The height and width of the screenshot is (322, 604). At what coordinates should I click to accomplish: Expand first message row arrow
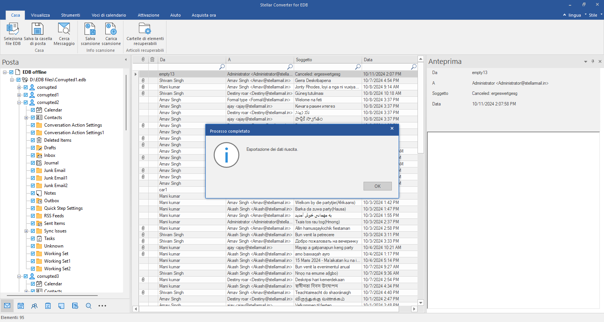pyautogui.click(x=136, y=74)
